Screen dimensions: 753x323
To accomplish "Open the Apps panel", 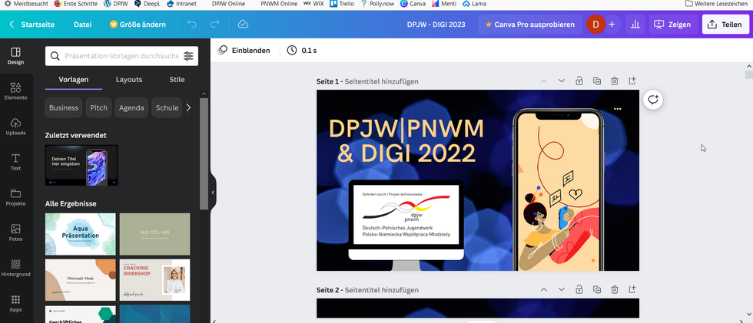I will 16,304.
